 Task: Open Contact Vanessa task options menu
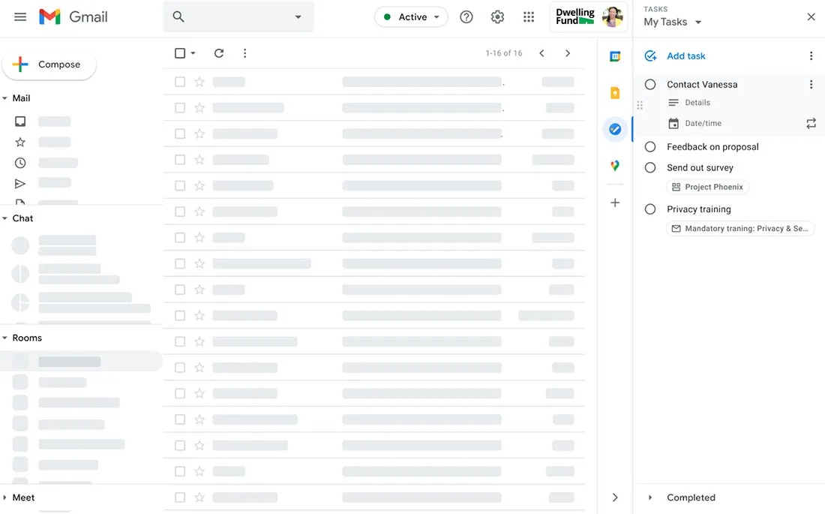(x=811, y=84)
